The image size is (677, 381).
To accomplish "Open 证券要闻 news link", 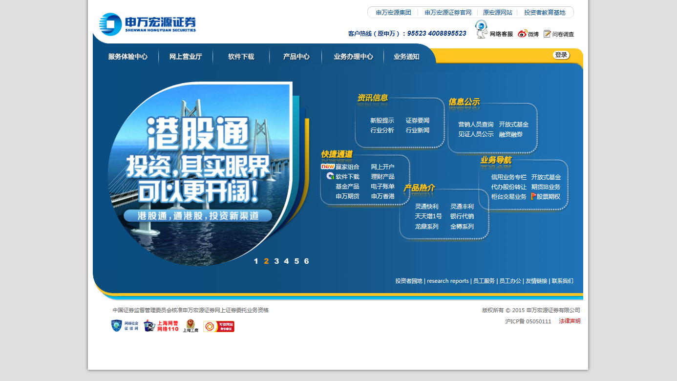I will [x=418, y=121].
